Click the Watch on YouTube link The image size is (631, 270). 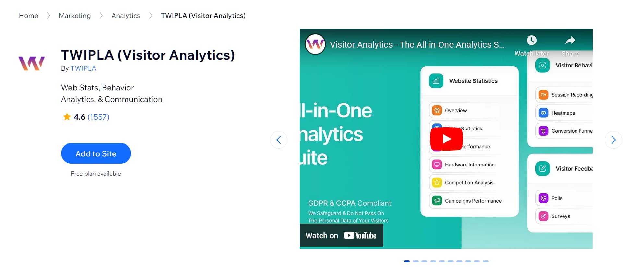[x=342, y=235]
